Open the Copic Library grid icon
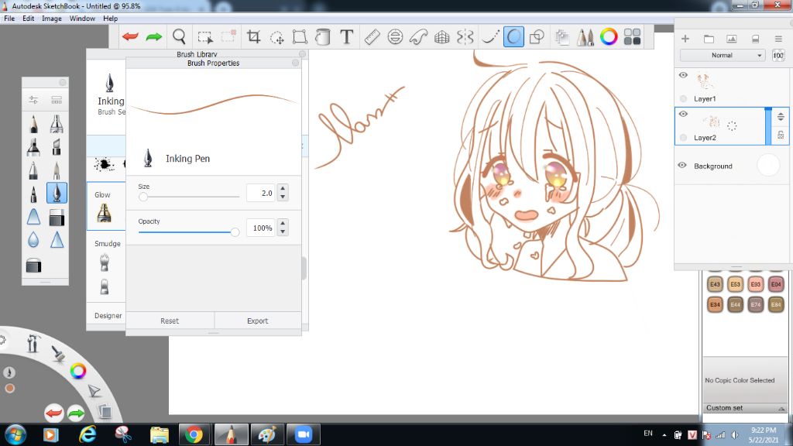793x446 pixels. point(632,36)
